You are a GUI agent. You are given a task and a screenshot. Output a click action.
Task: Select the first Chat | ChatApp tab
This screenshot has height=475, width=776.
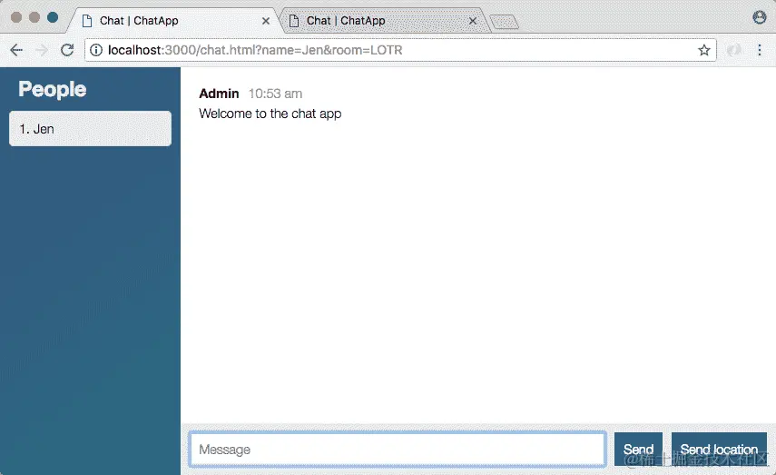pyautogui.click(x=173, y=21)
